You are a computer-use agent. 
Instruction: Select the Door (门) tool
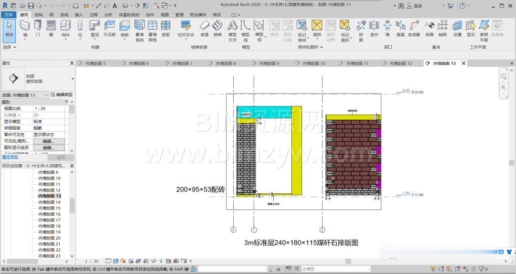click(x=38, y=28)
